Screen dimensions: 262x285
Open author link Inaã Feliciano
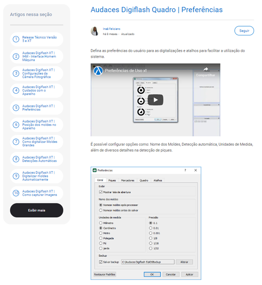pos(111,29)
